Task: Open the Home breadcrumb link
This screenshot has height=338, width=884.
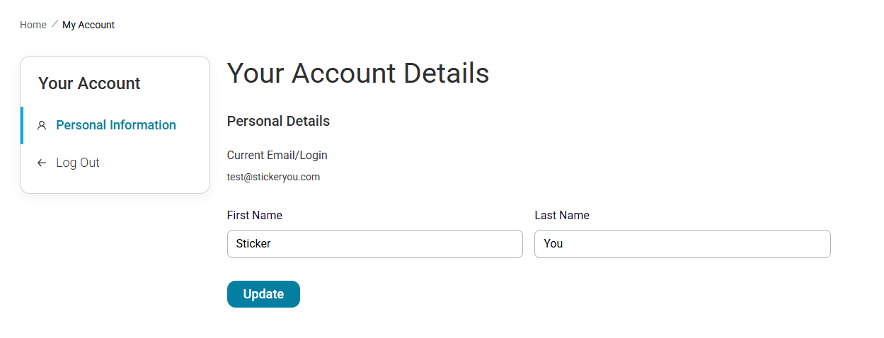Action: pos(33,25)
